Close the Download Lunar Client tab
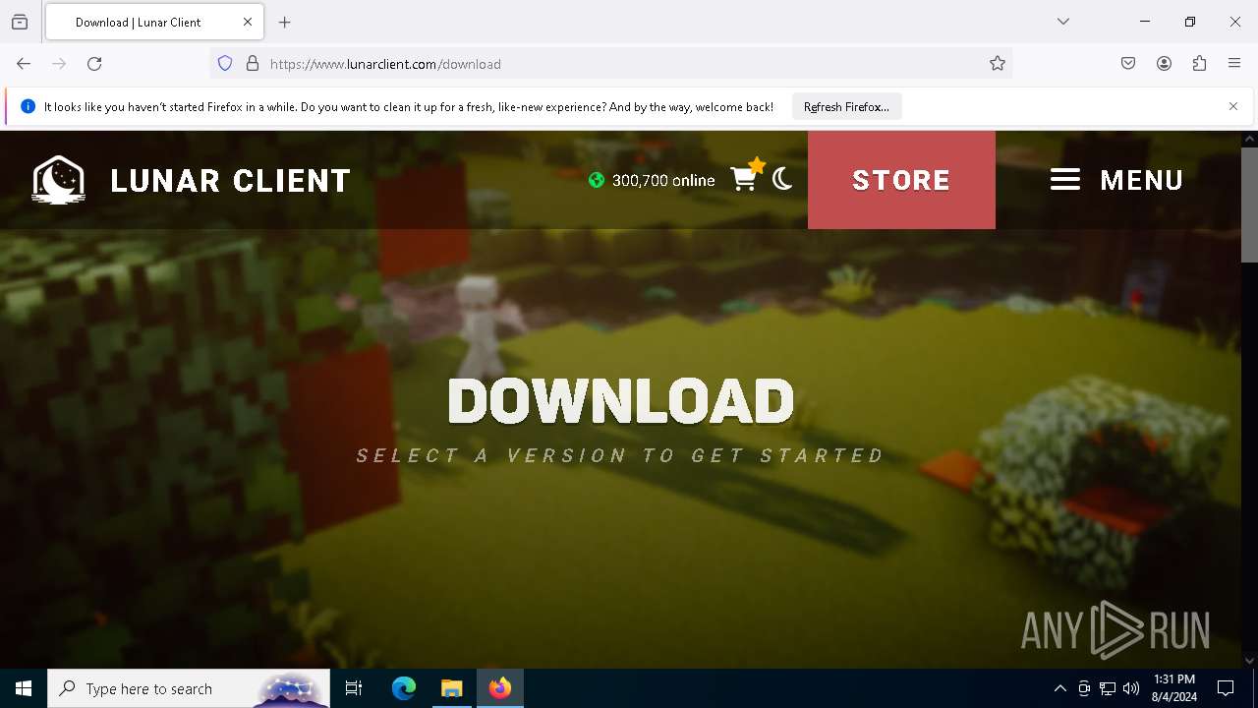This screenshot has width=1258, height=708. point(248,22)
